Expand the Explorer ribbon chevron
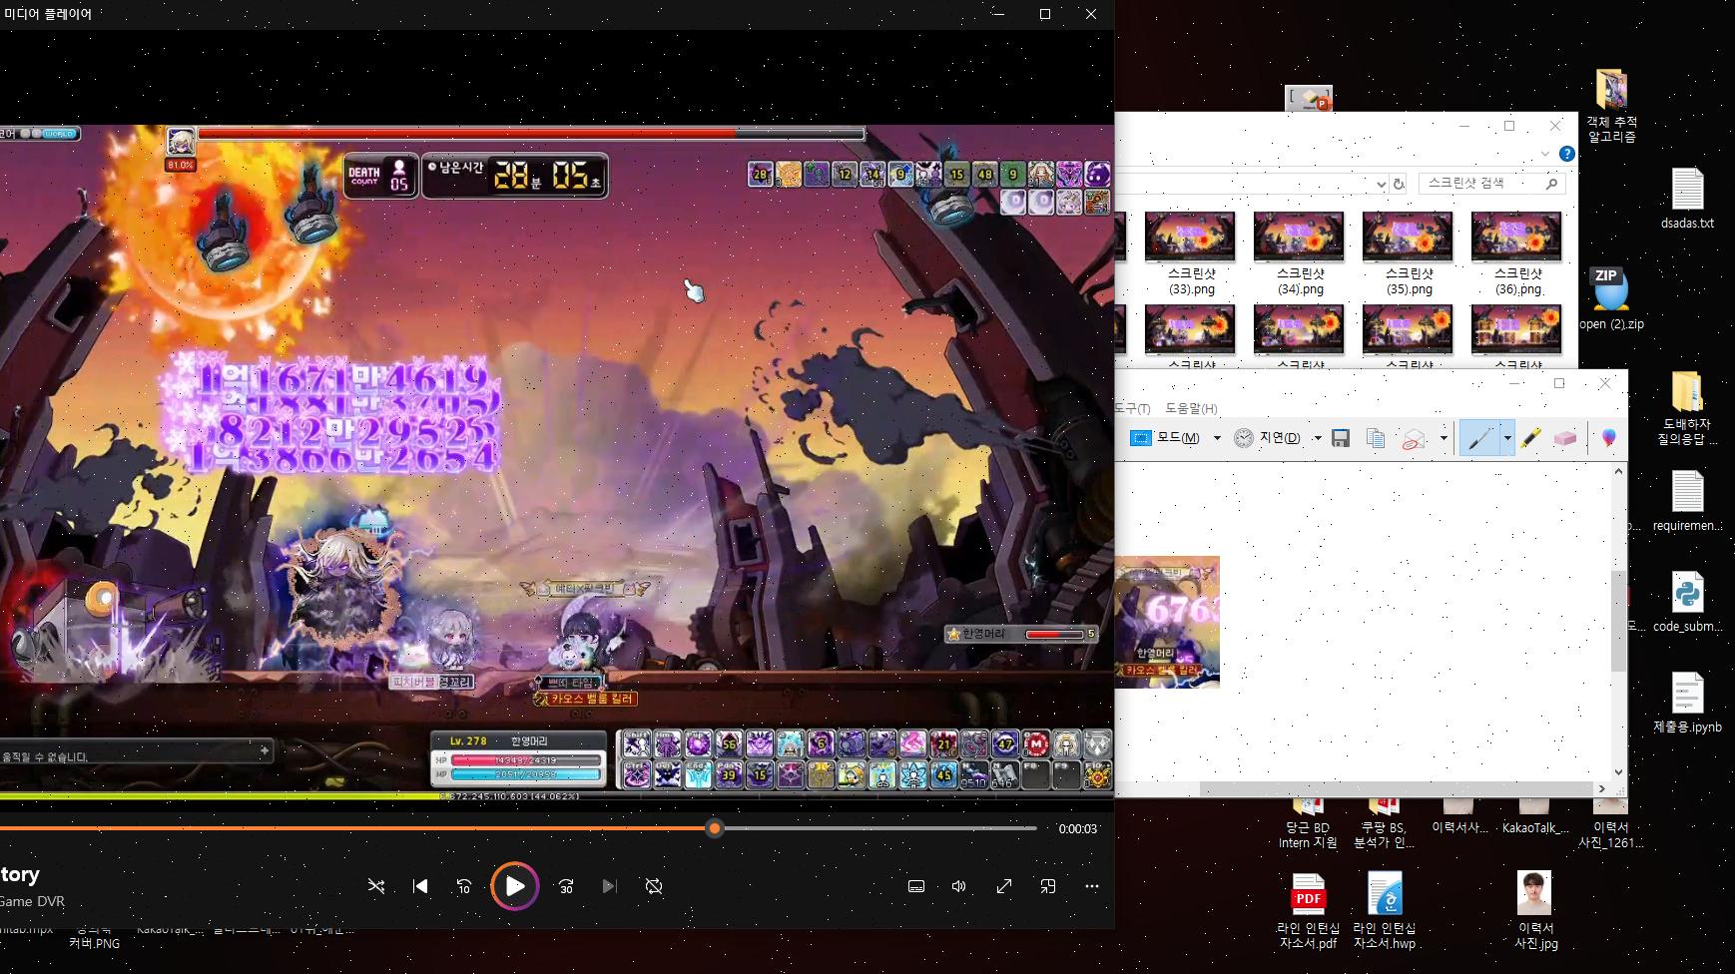Viewport: 1735px width, 974px height. click(x=1545, y=154)
